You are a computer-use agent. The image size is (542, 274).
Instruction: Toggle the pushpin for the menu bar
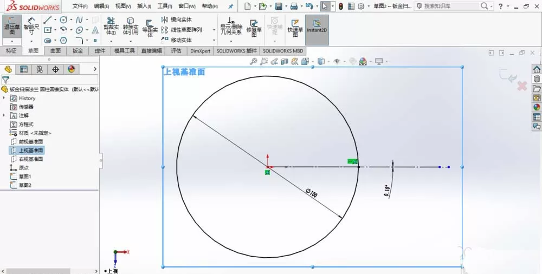pos(231,6)
